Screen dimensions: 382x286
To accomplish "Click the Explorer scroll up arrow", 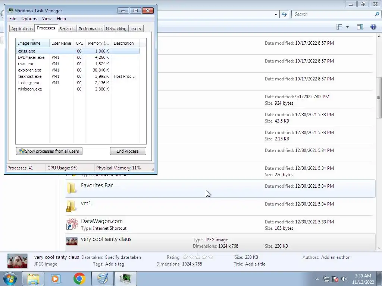I will [379, 36].
